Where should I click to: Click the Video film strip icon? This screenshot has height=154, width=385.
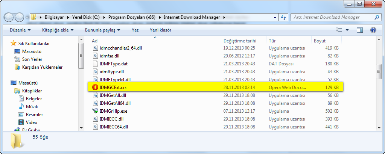(x=21, y=122)
